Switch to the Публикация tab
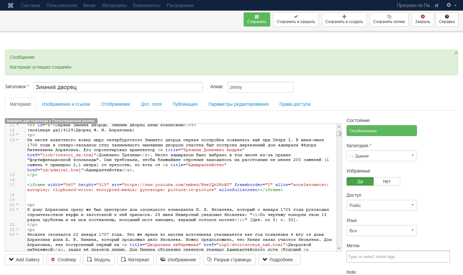Screen dimensions: 463x275 [185, 104]
